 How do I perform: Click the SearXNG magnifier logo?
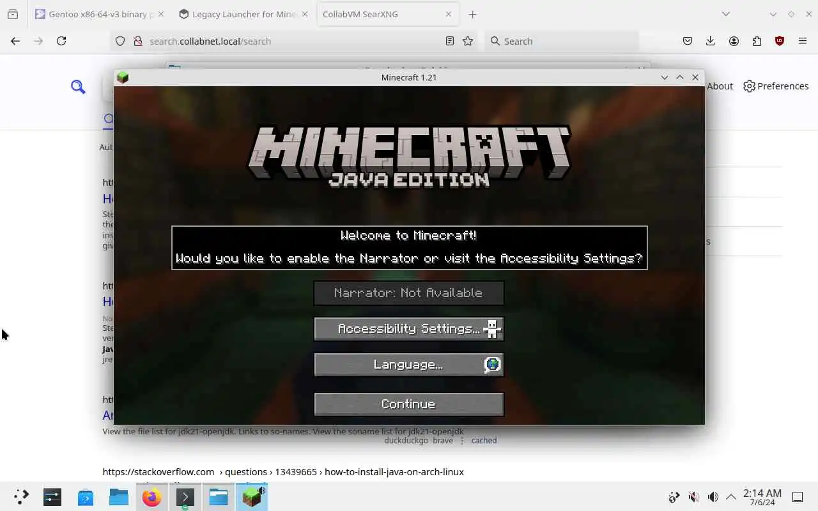click(x=78, y=86)
